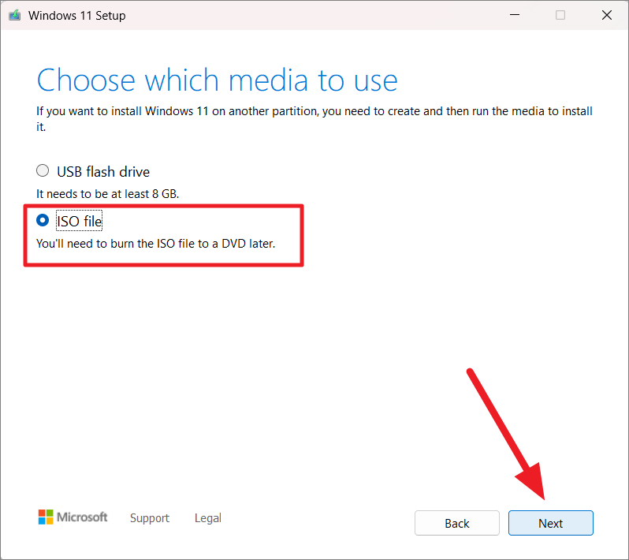Screen dimensions: 629x560
Task: Click the 'Windows 11 Setup' title text
Action: tap(76, 16)
